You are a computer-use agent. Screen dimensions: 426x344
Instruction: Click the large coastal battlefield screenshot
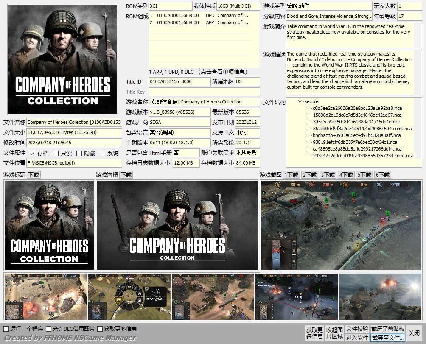341,225
